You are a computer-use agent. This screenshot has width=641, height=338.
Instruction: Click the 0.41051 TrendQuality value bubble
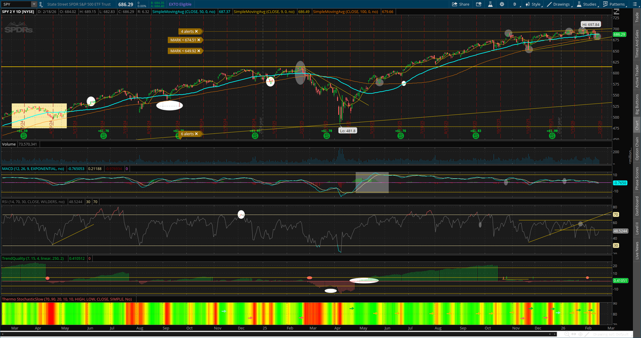tap(619, 280)
